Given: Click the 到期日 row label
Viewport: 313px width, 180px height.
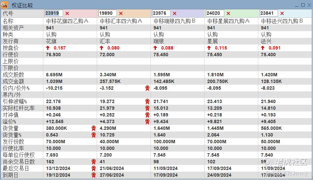Looking at the screenshot, I should [x=10, y=175].
